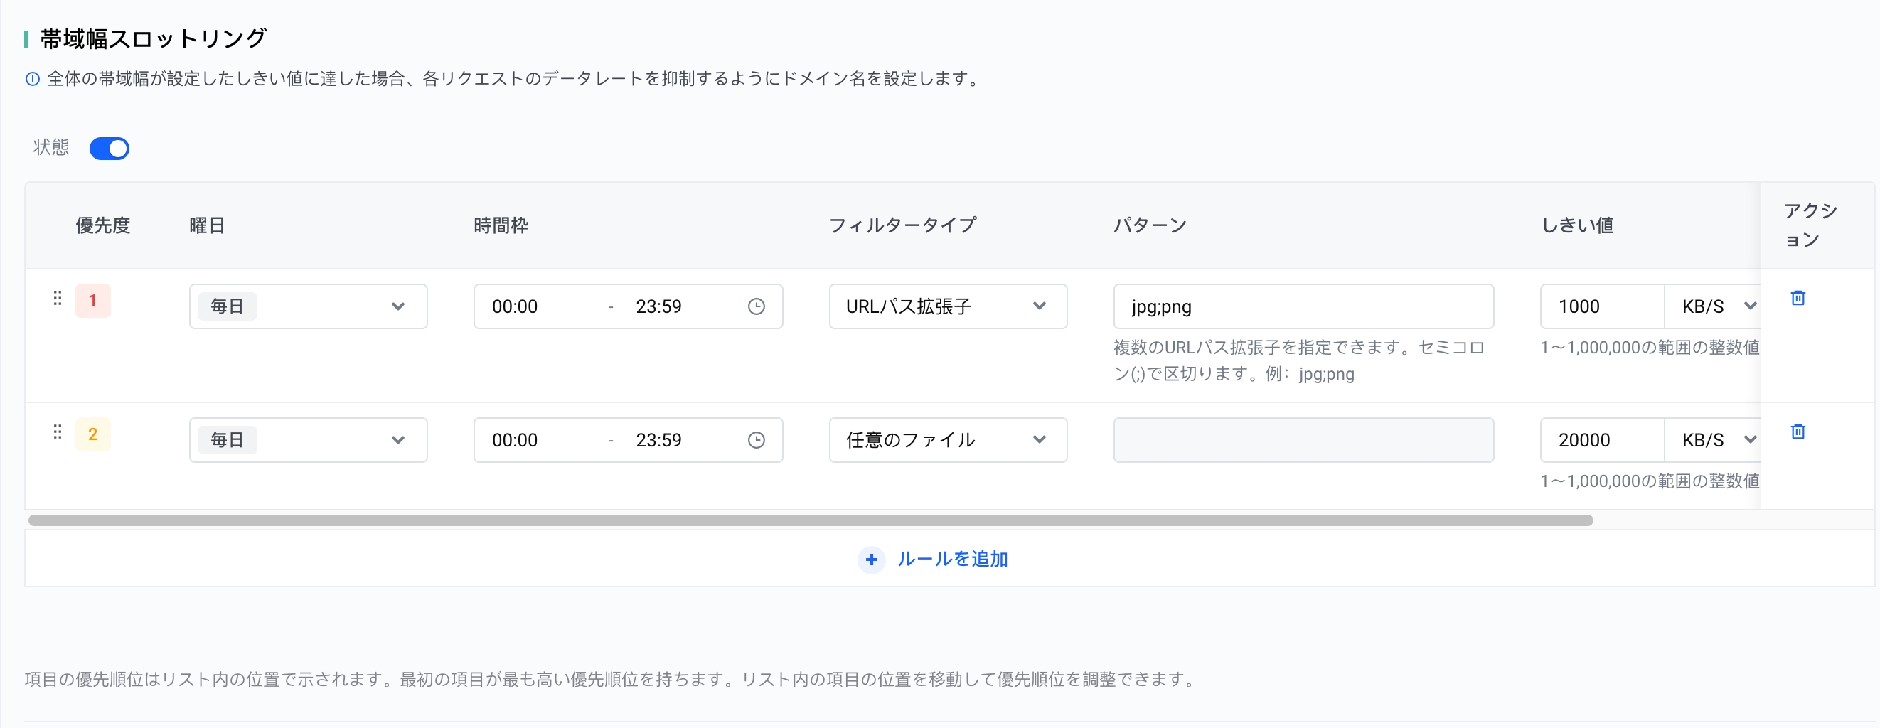Click the priority badge 2

(x=92, y=434)
